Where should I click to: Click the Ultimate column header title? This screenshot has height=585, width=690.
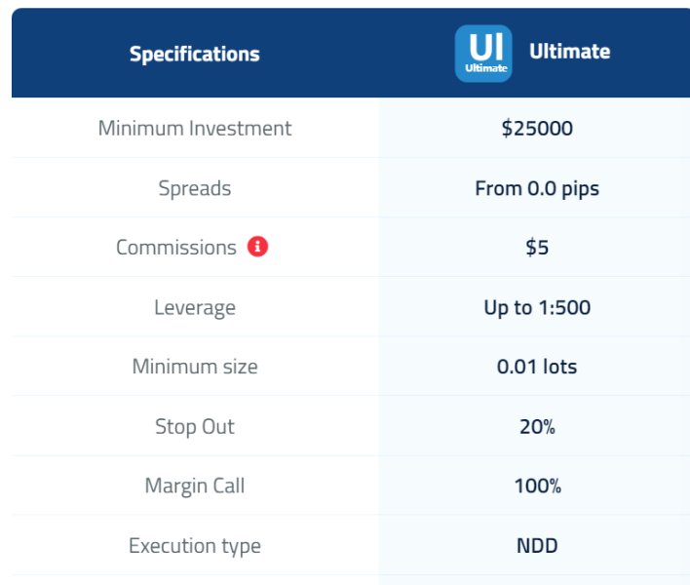click(569, 52)
